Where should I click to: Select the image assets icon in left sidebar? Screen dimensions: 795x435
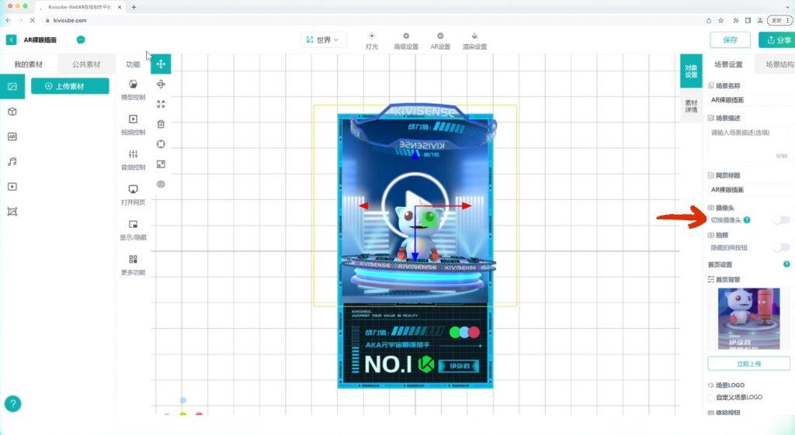pyautogui.click(x=12, y=87)
